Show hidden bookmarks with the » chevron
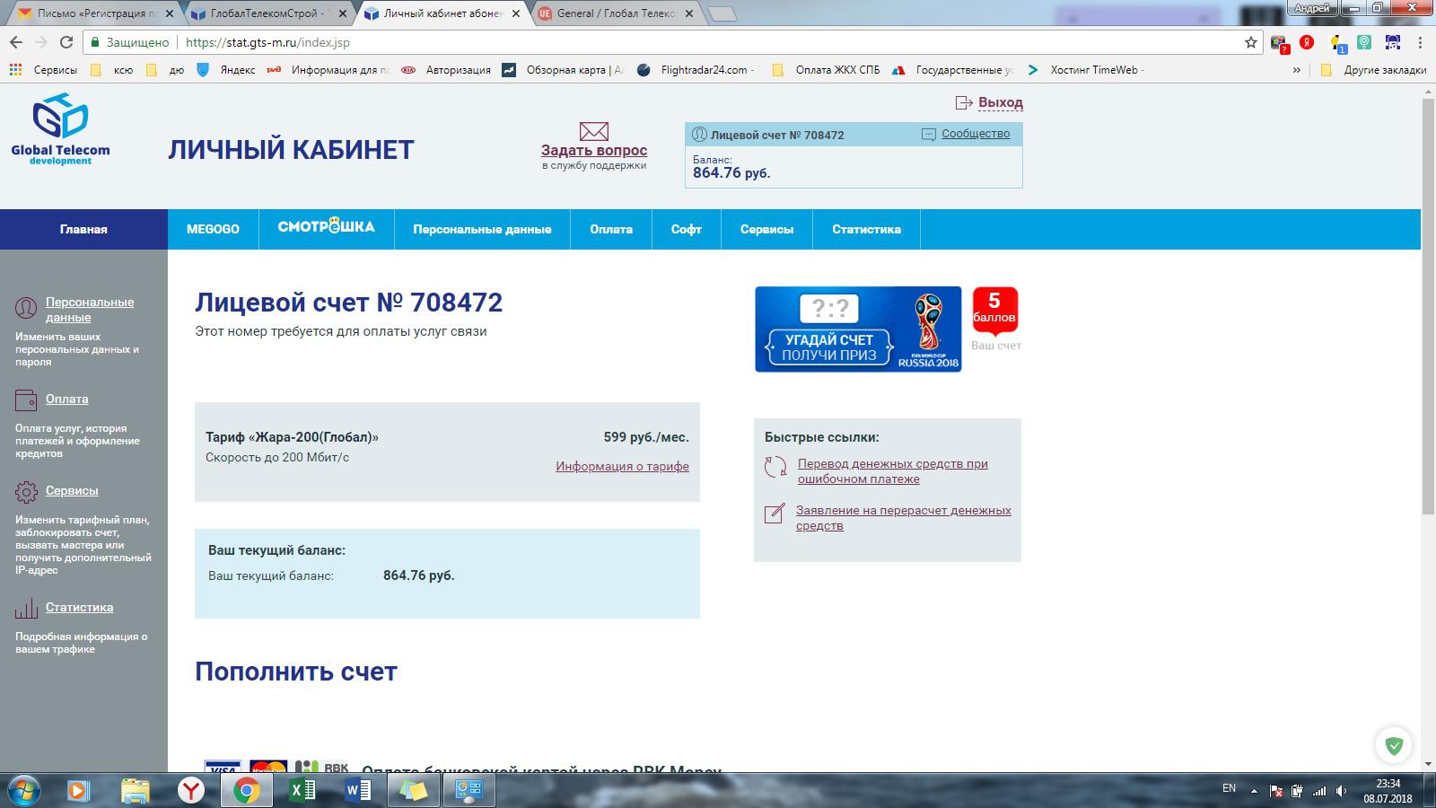1436x808 pixels. tap(1296, 70)
